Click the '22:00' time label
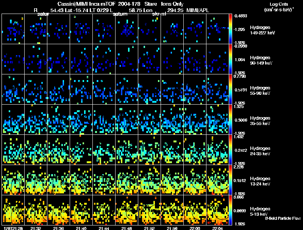Viewport: 303px width, 230px height. (195, 228)
